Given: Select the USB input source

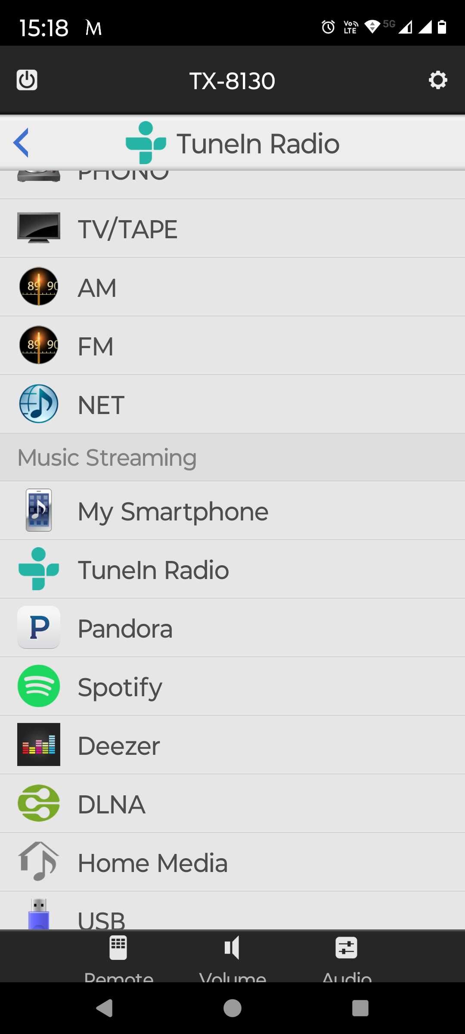Looking at the screenshot, I should [232, 911].
